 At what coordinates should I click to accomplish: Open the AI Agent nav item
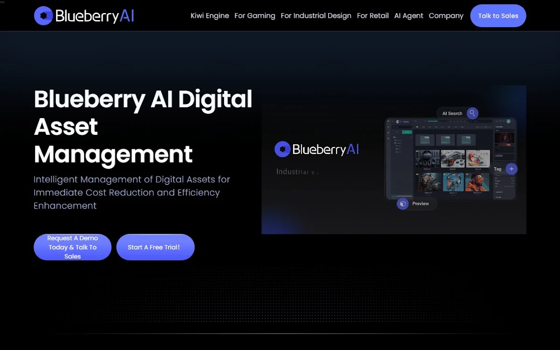click(409, 16)
